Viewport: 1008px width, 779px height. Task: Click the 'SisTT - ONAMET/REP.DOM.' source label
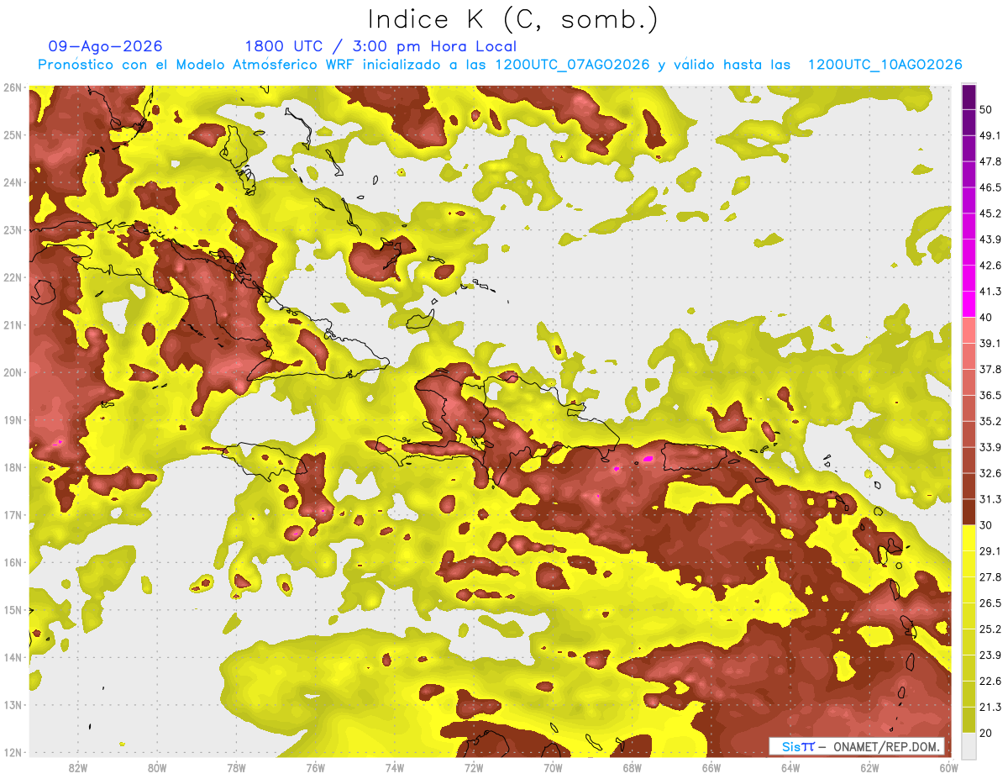857,746
